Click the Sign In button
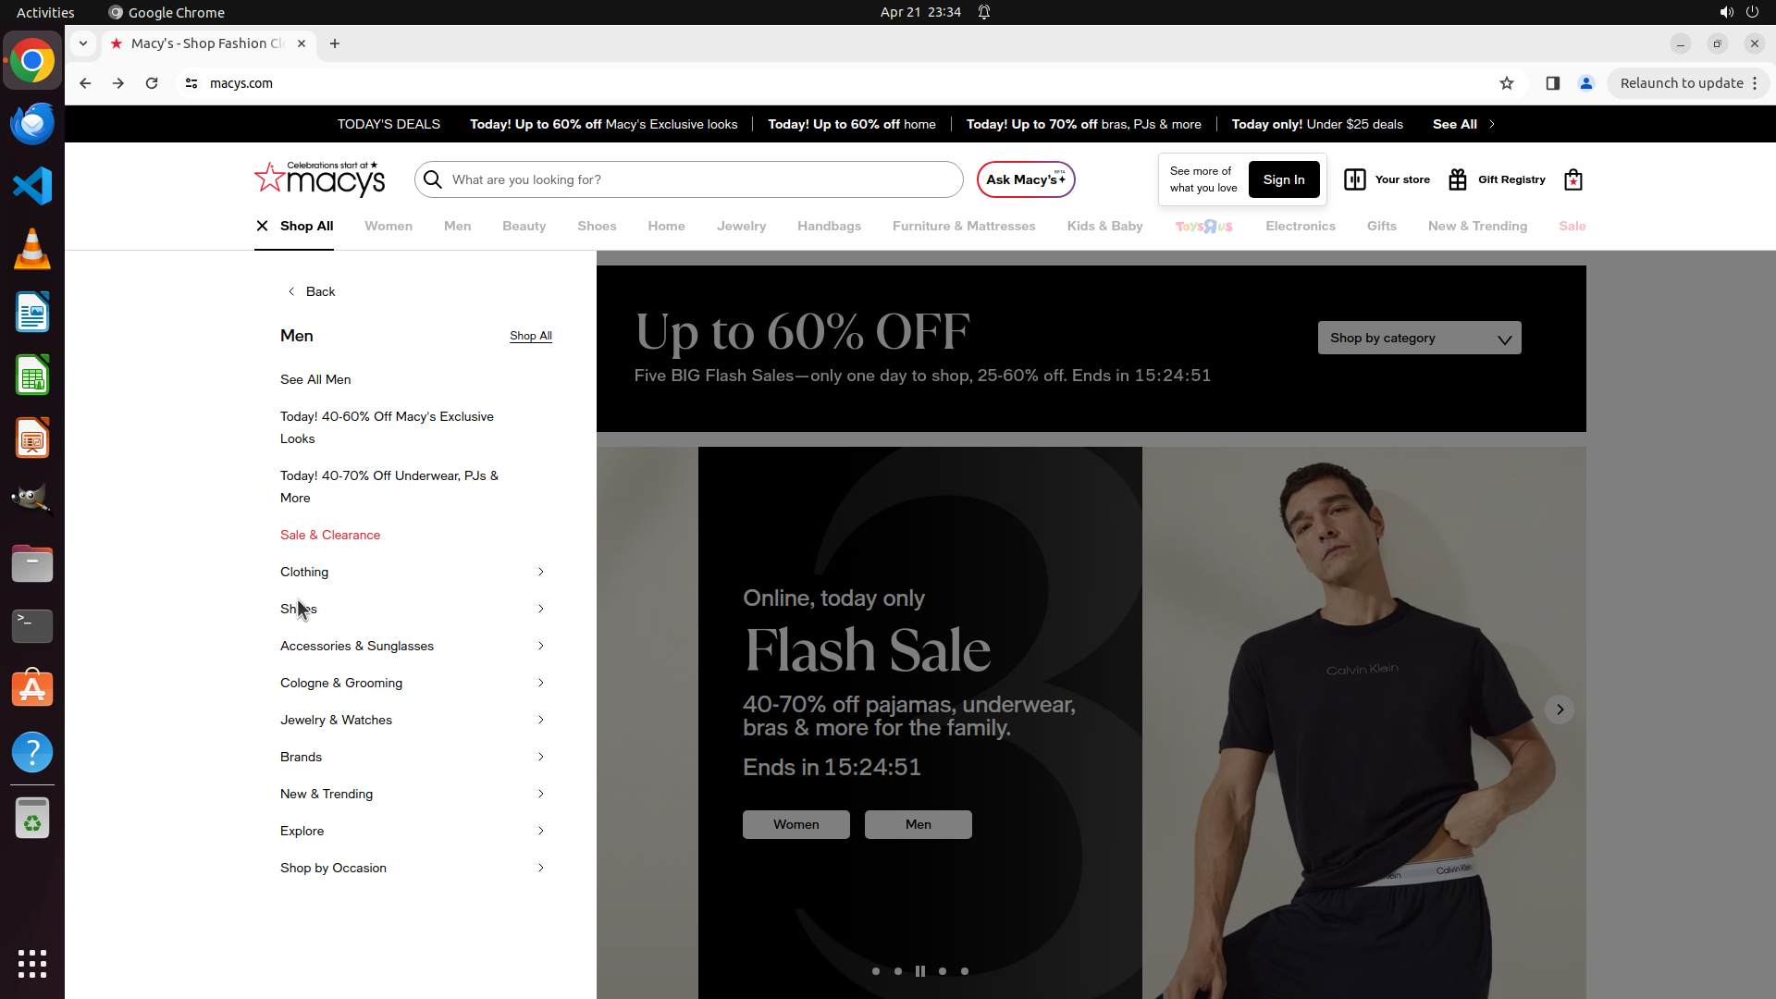Viewport: 1776px width, 999px height. [x=1283, y=179]
